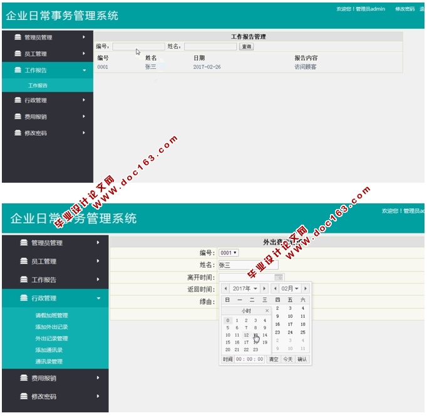Screen dimensions: 427x418
Task: Go to next year in date picker
Action: coord(264,288)
